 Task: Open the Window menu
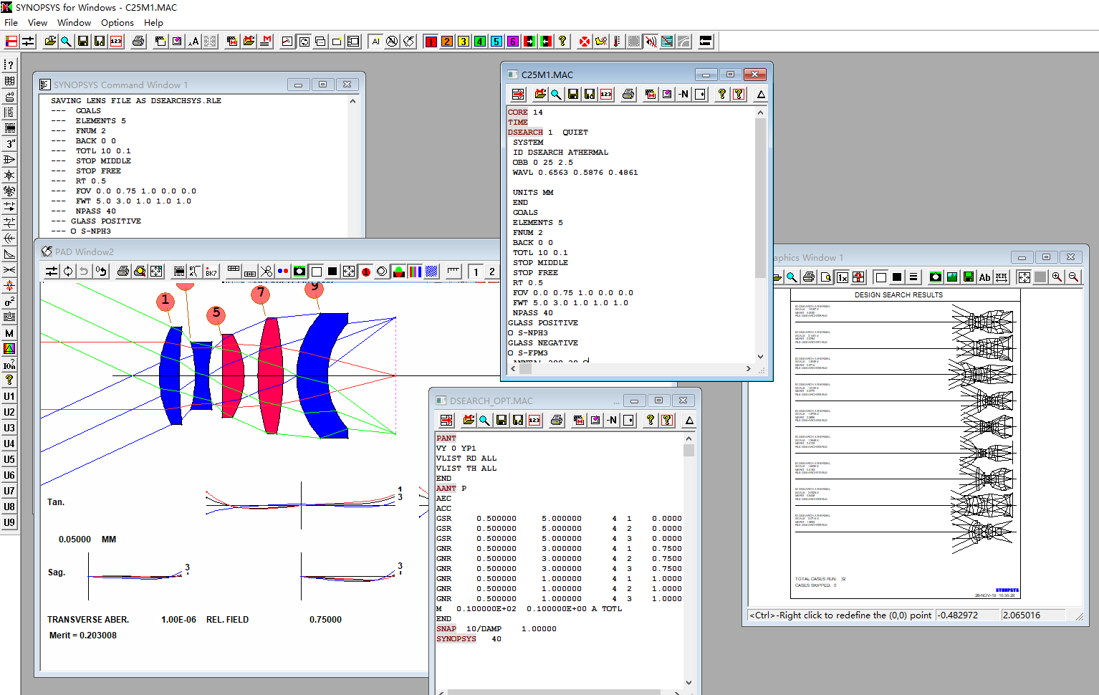[x=74, y=23]
